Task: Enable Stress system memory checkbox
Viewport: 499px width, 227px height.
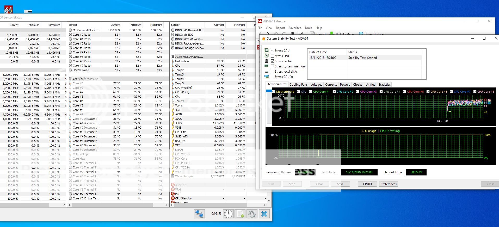Action: (x=272, y=66)
